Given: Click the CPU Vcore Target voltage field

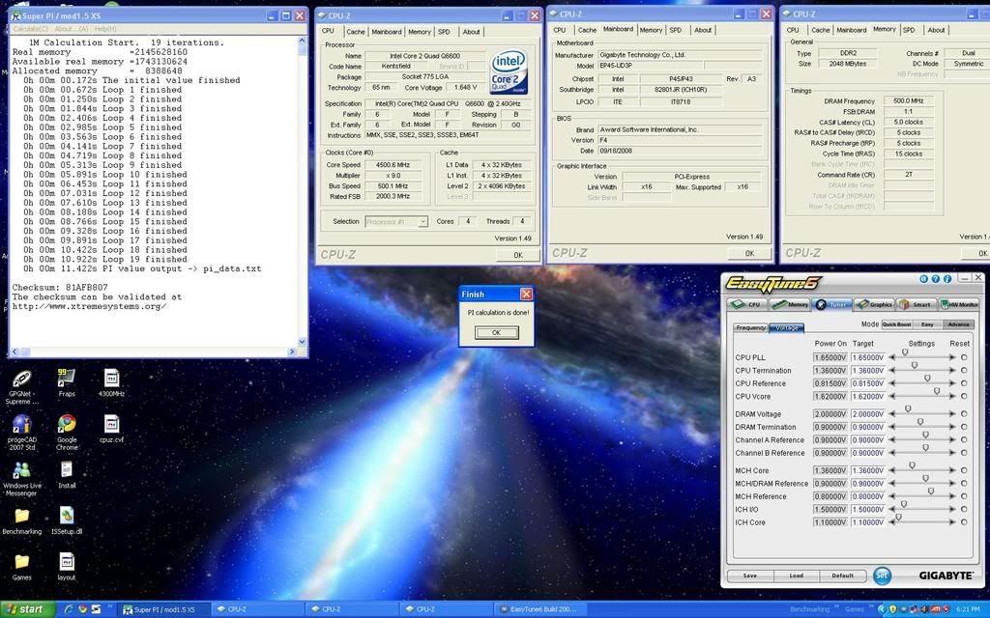Looking at the screenshot, I should point(867,397).
